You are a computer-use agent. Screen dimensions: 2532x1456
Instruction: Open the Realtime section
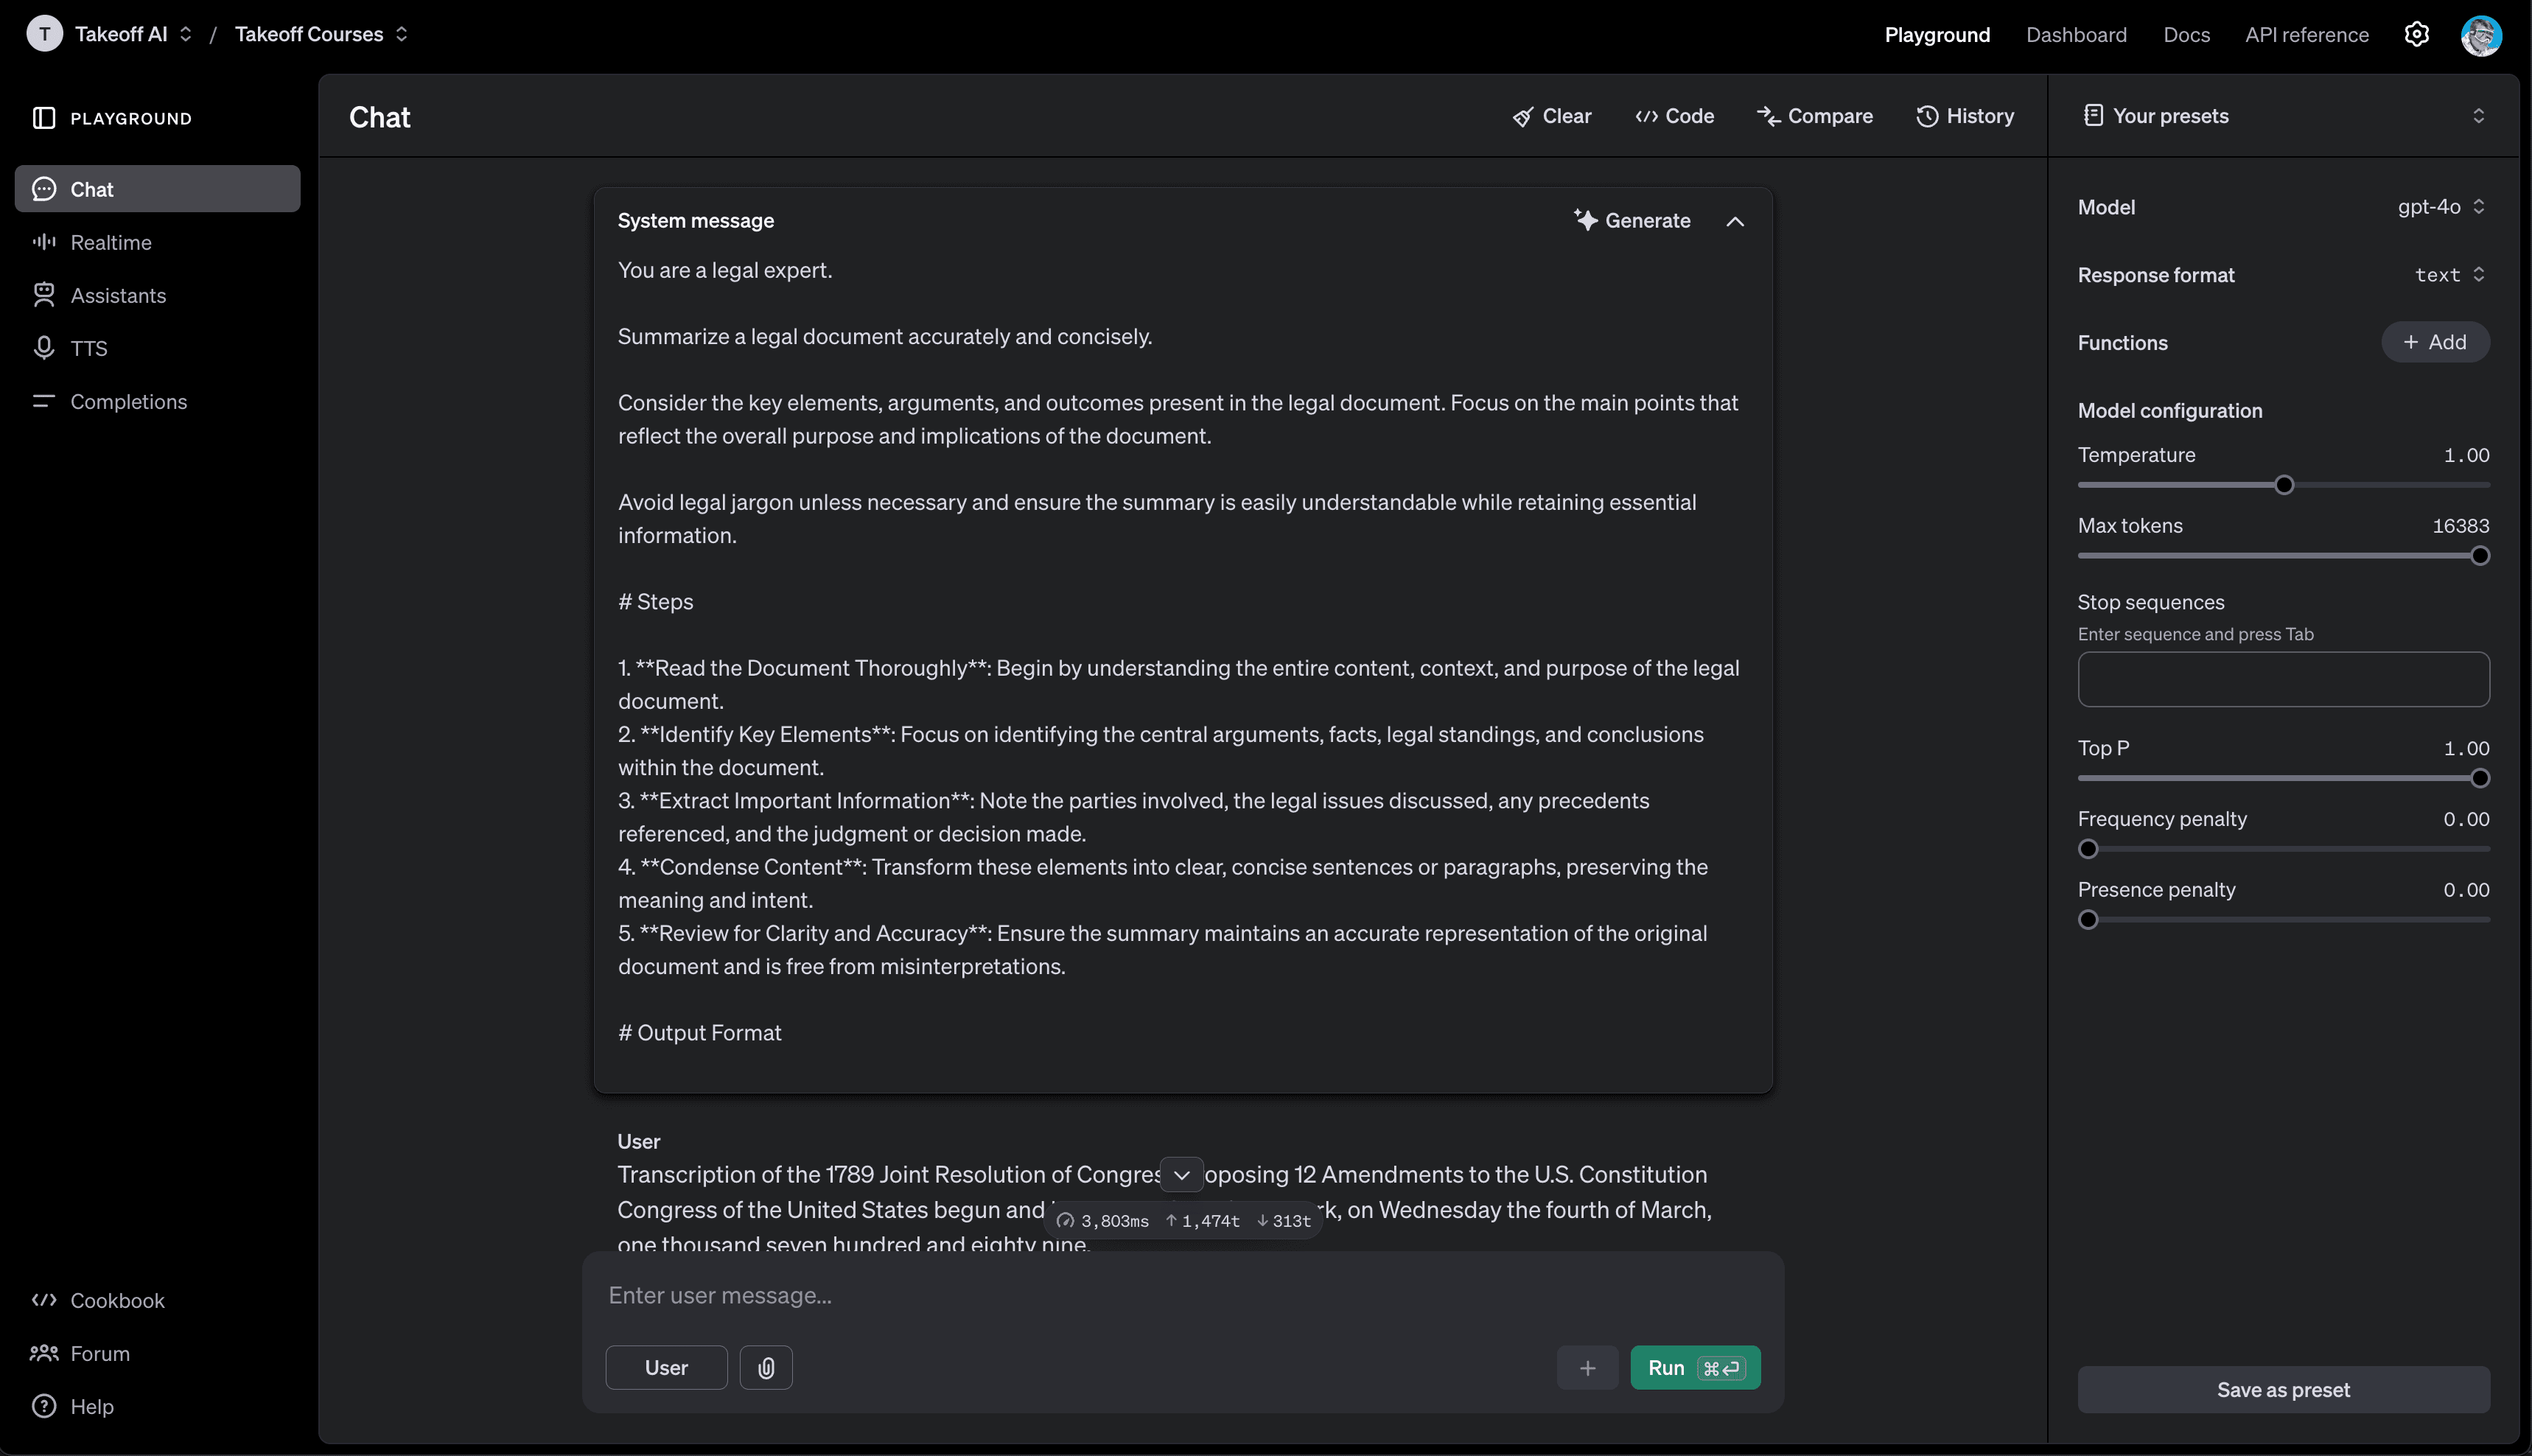click(x=110, y=243)
